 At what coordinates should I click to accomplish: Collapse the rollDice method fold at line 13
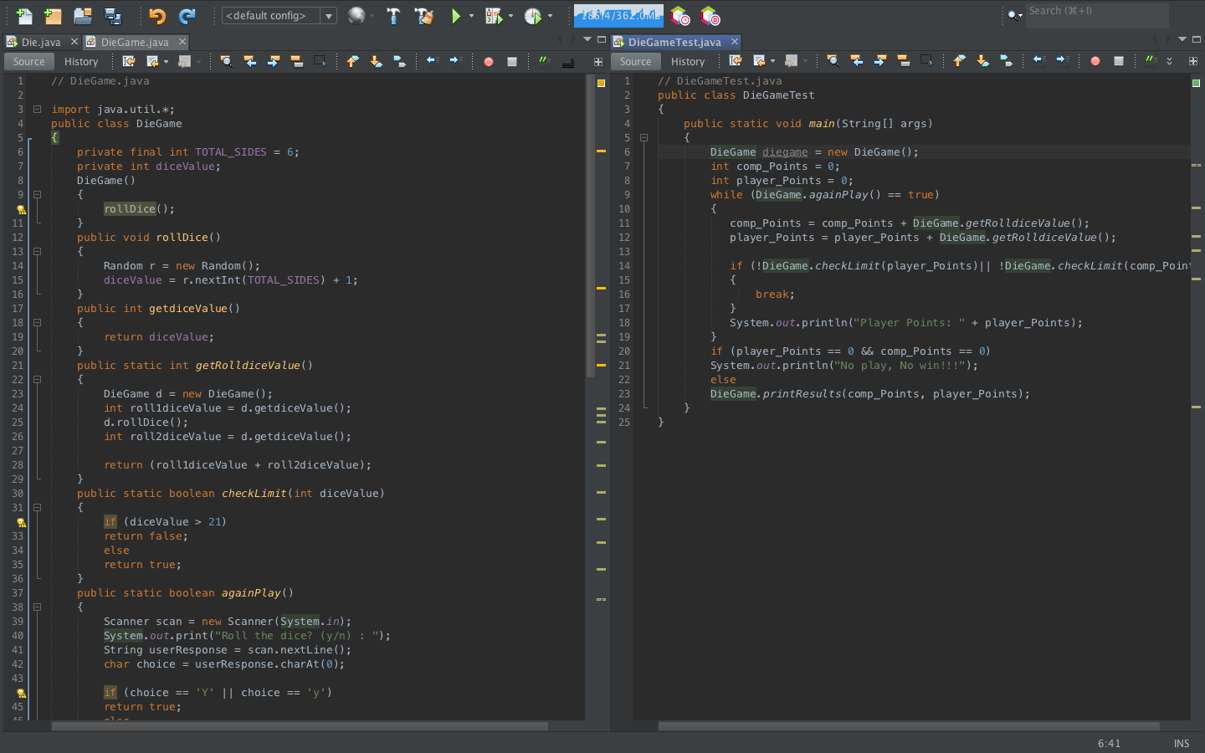[x=37, y=251]
